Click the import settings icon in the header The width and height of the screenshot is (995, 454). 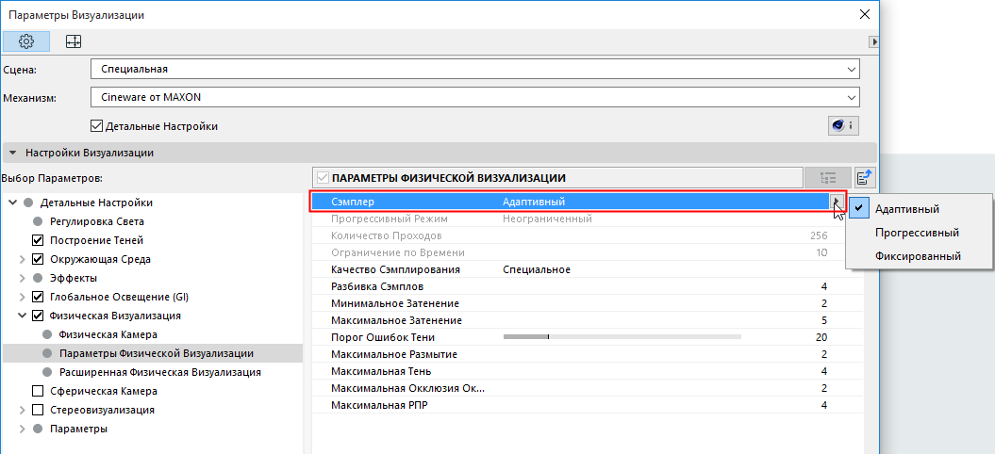864,178
